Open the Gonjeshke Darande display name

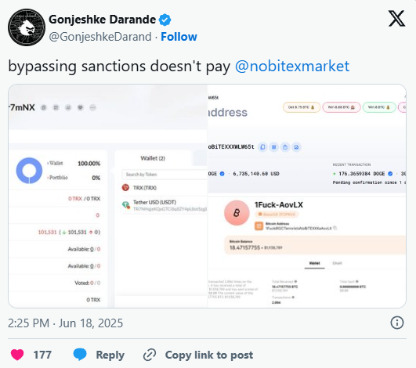(102, 20)
